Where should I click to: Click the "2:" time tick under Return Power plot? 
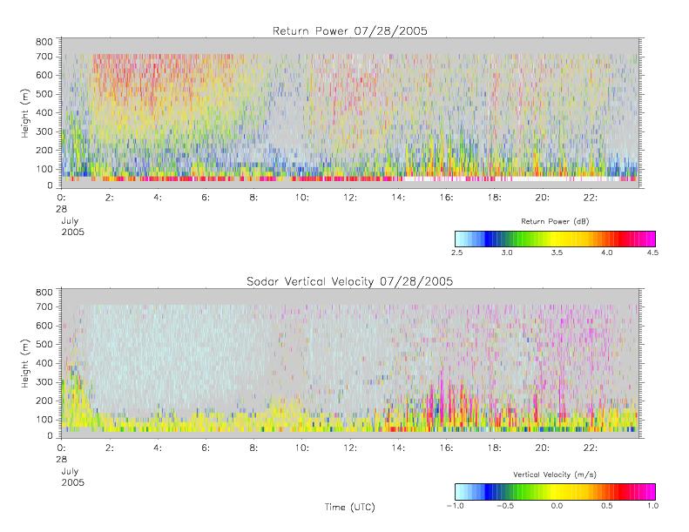click(x=110, y=198)
